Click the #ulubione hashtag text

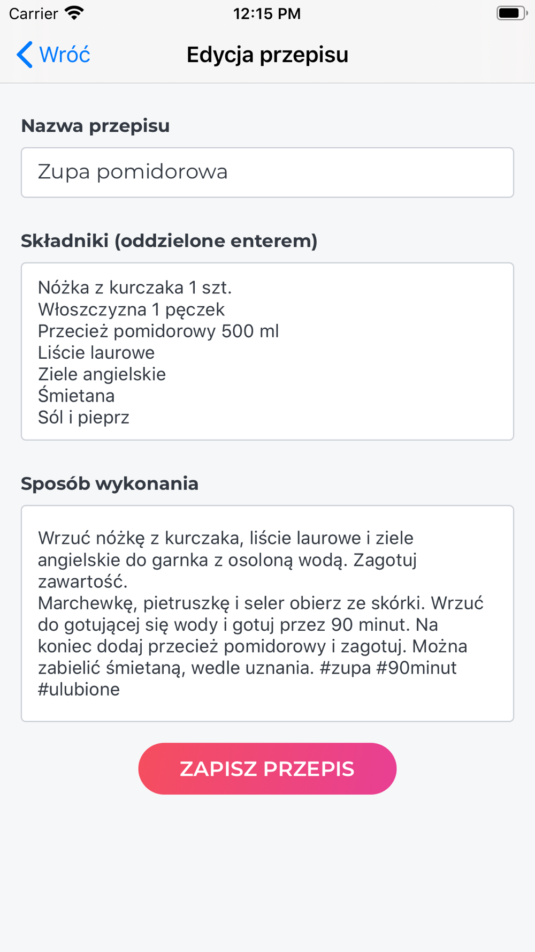click(x=79, y=689)
